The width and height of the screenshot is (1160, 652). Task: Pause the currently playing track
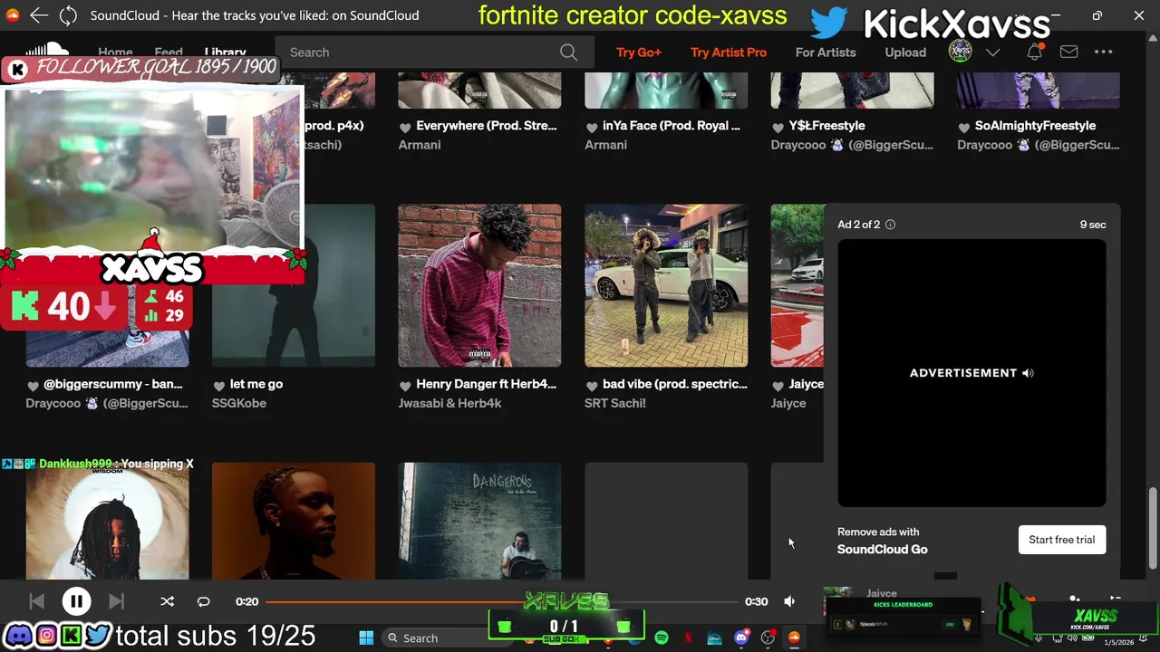pos(76,601)
